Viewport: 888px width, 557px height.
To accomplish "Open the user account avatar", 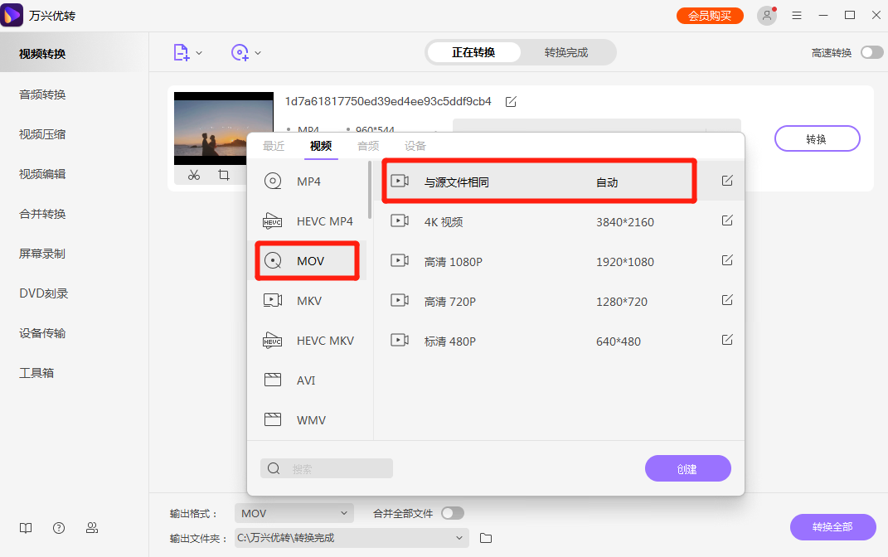I will point(766,15).
